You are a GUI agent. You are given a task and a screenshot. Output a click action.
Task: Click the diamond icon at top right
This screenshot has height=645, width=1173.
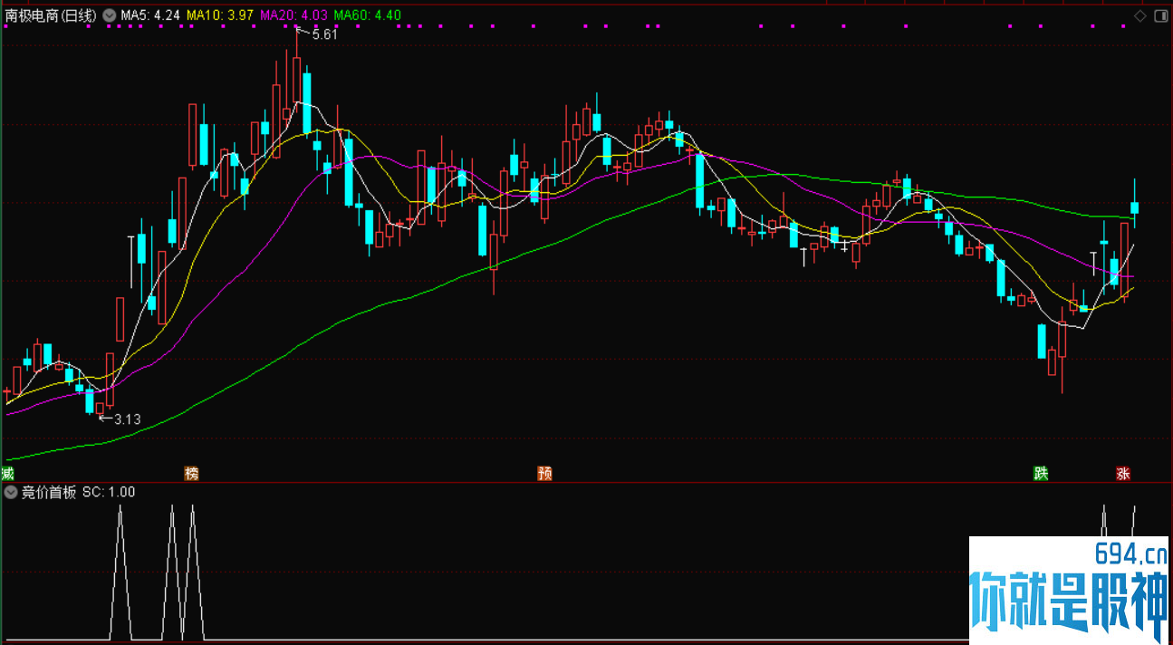(x=1141, y=14)
